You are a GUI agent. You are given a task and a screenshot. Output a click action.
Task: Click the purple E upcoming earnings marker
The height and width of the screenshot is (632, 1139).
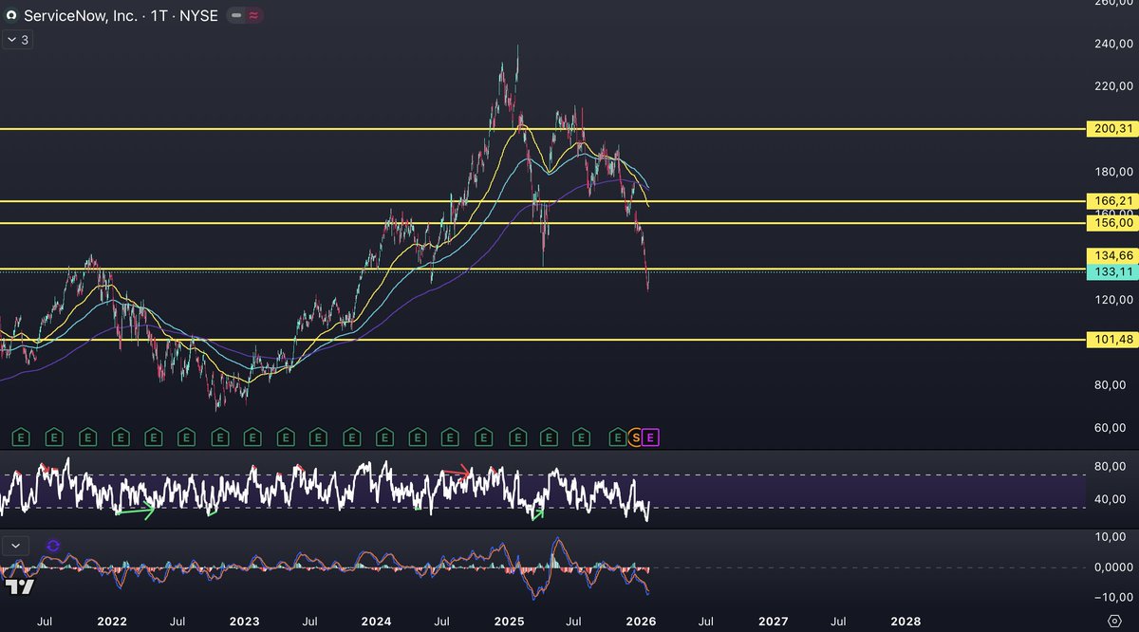point(650,437)
